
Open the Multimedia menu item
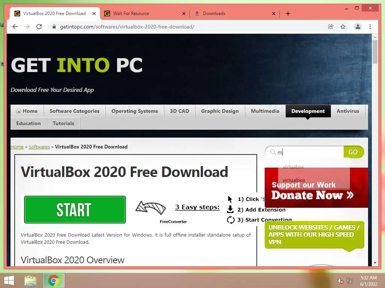pyautogui.click(x=265, y=111)
